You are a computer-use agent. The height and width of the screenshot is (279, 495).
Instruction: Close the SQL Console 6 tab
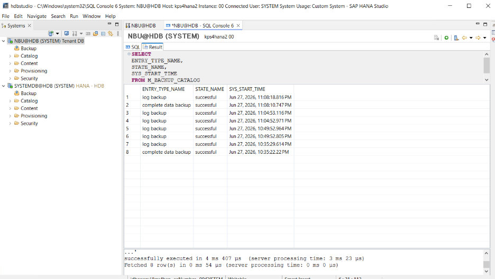coord(239,25)
